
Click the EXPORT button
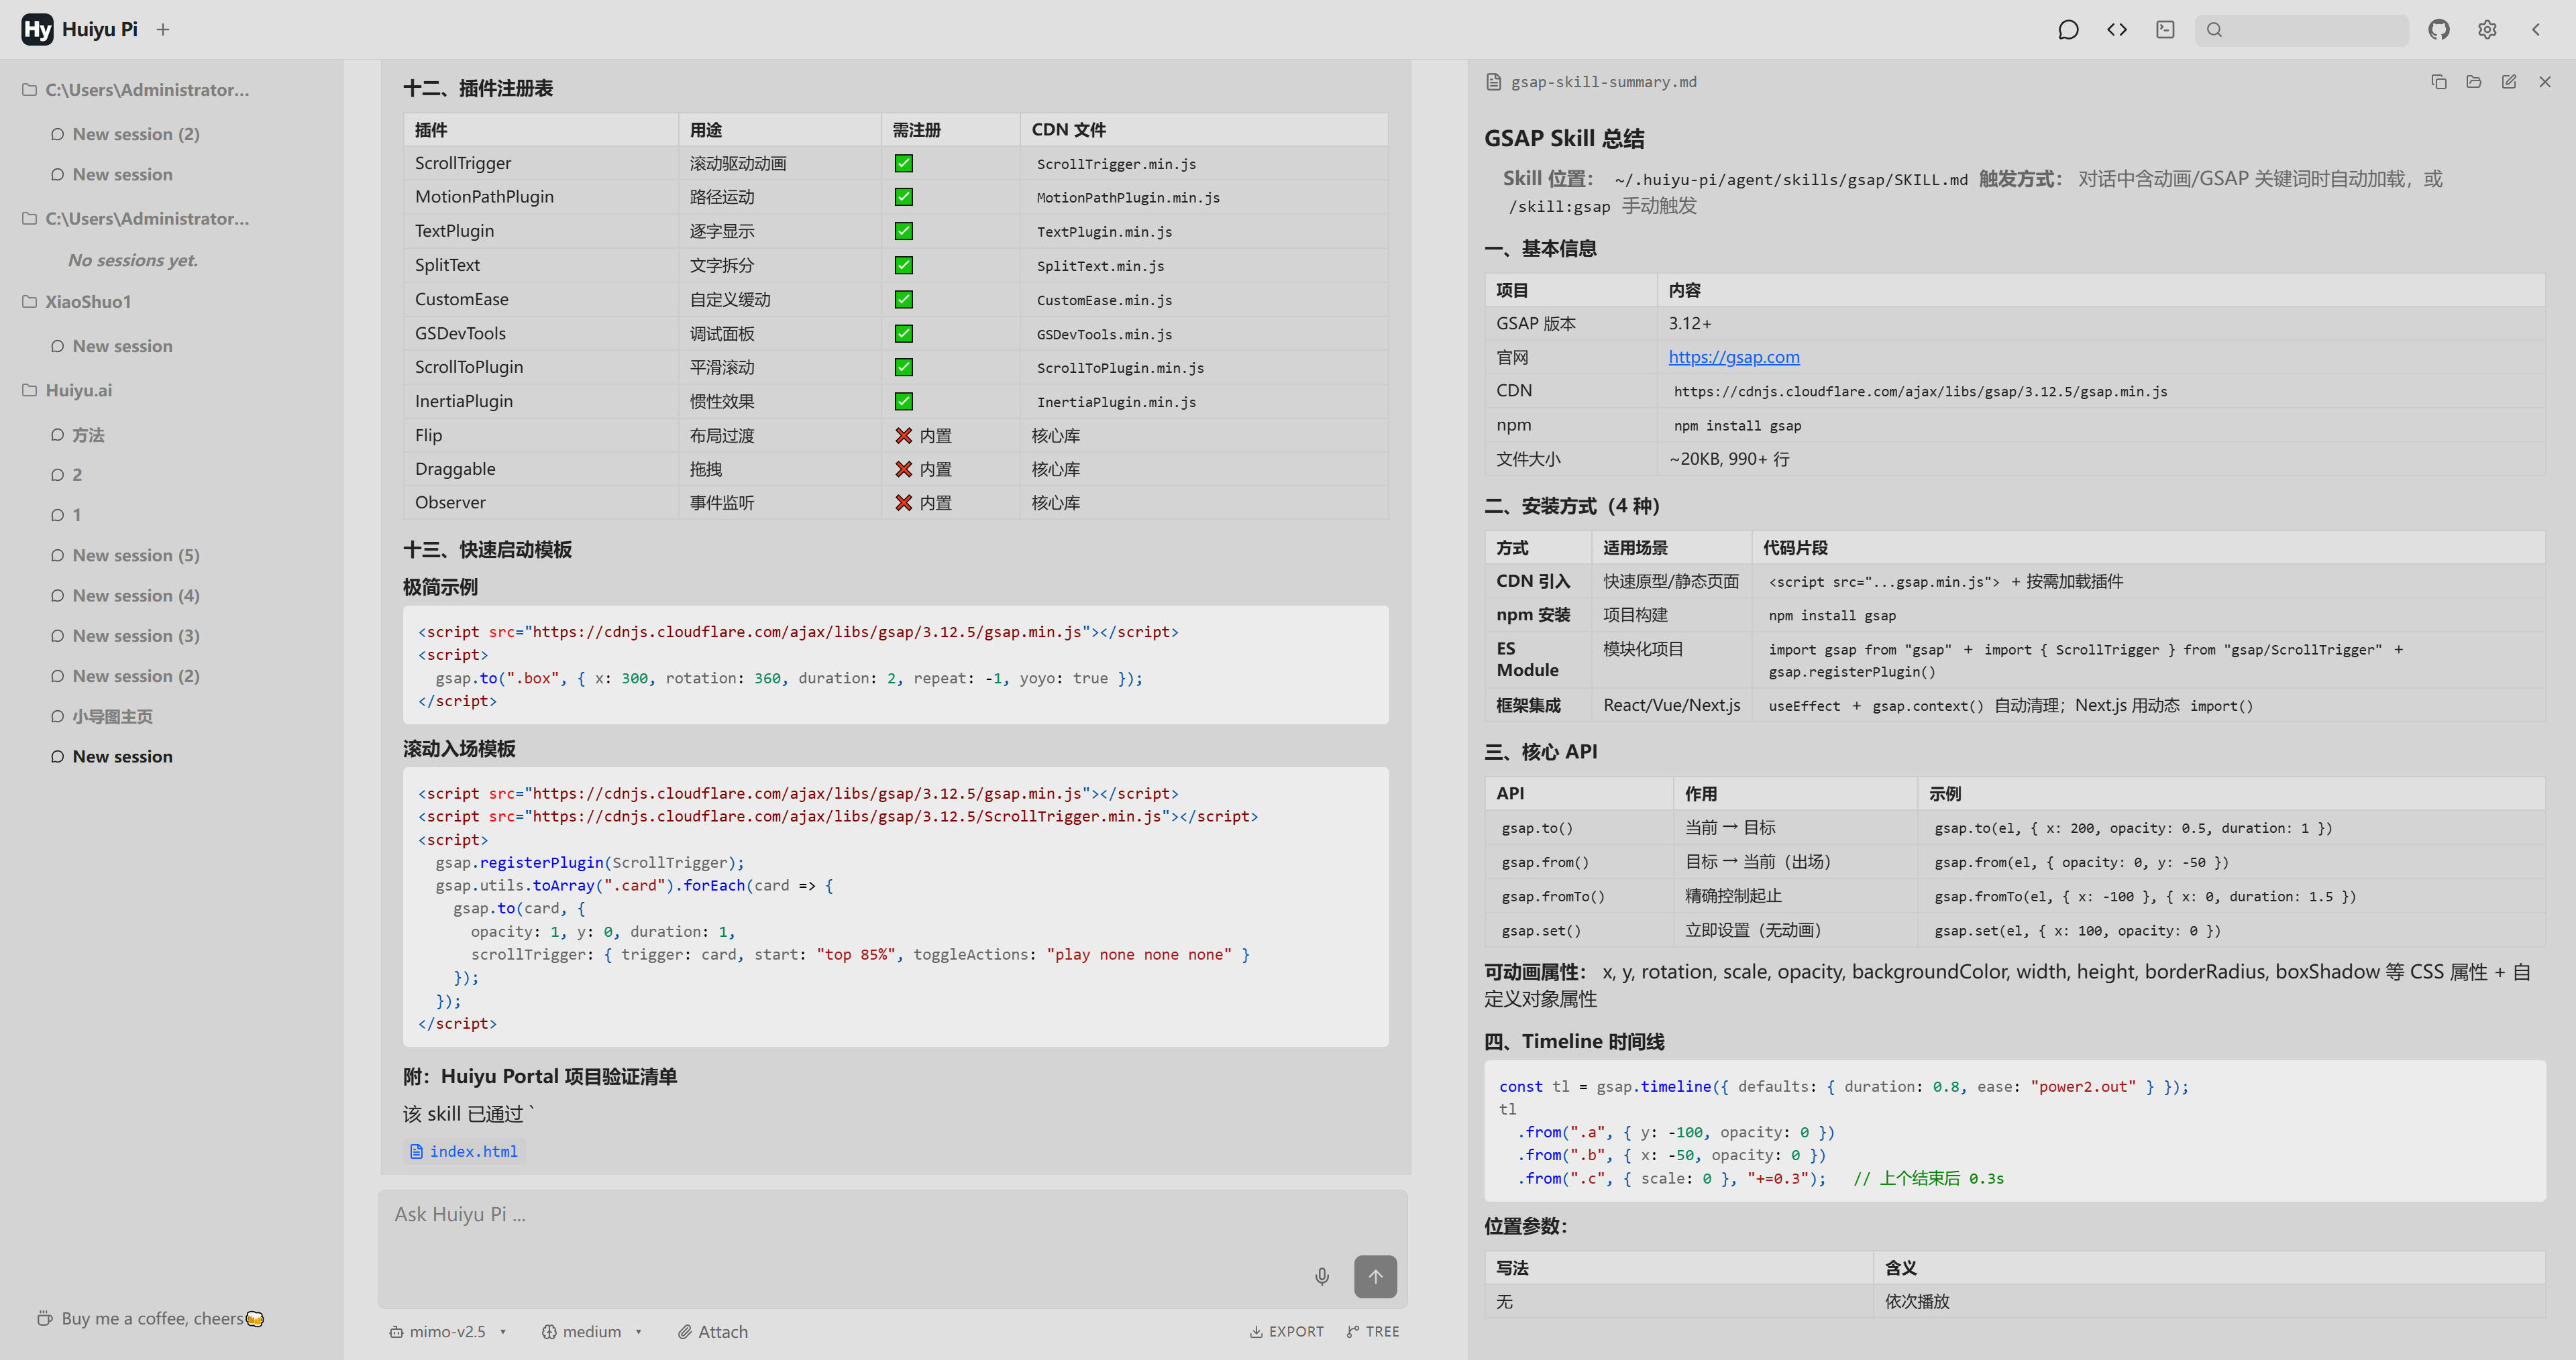tap(1286, 1332)
